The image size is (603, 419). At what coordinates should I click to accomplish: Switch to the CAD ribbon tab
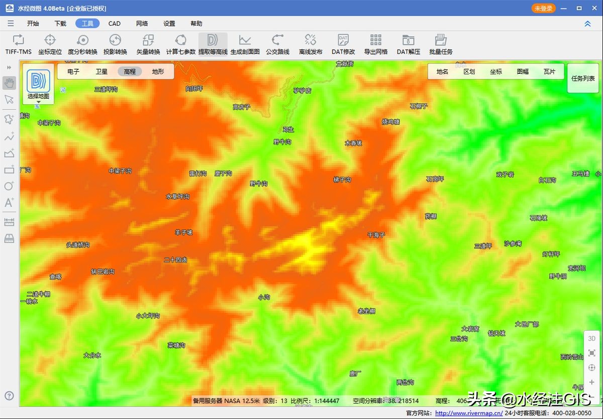pyautogui.click(x=115, y=24)
